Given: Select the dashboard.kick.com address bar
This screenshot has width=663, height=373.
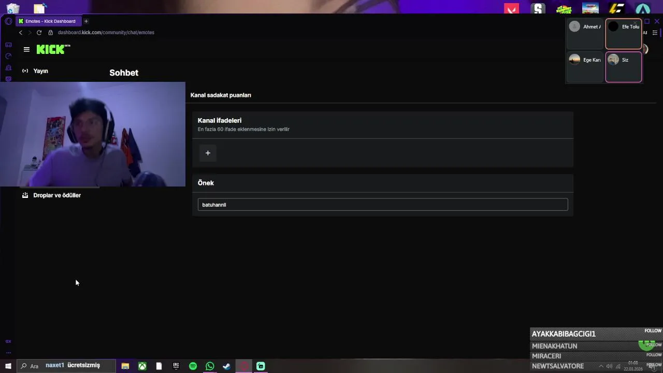Looking at the screenshot, I should click(106, 33).
